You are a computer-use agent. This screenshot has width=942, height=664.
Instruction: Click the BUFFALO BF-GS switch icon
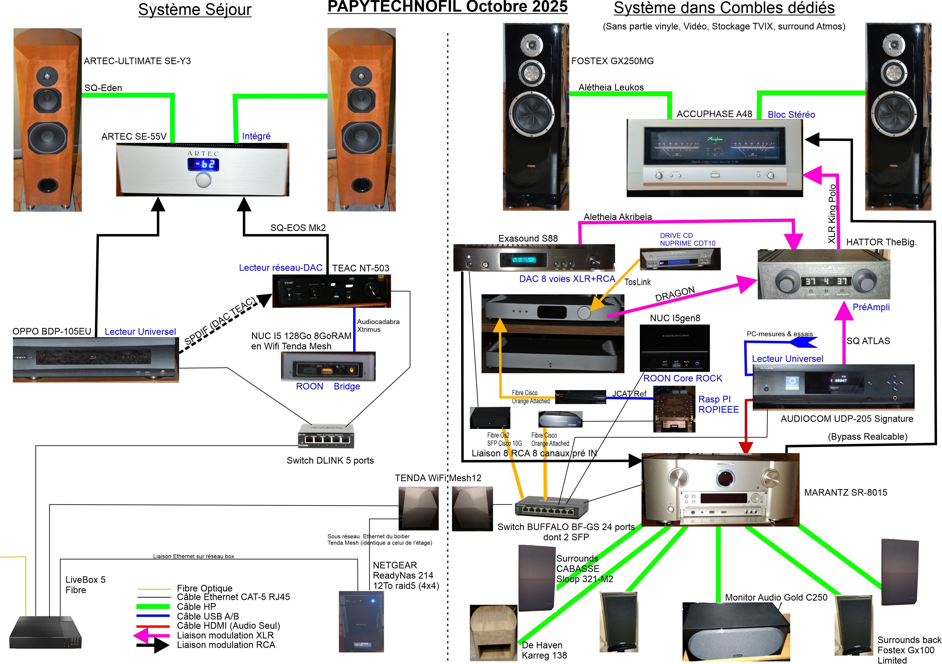point(551,507)
